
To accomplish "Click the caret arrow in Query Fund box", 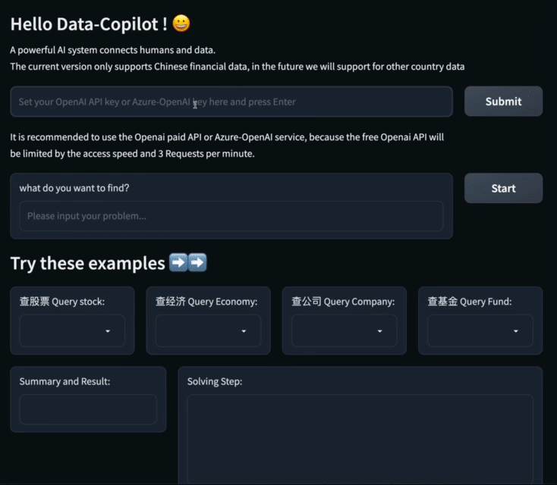I will 516,331.
